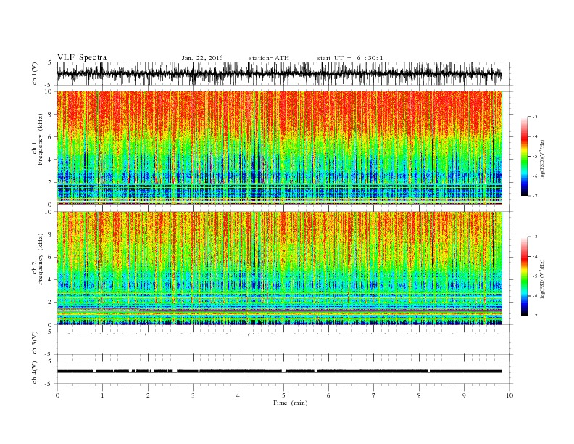Click the "-3" label on ch.2 color bar

(535, 237)
